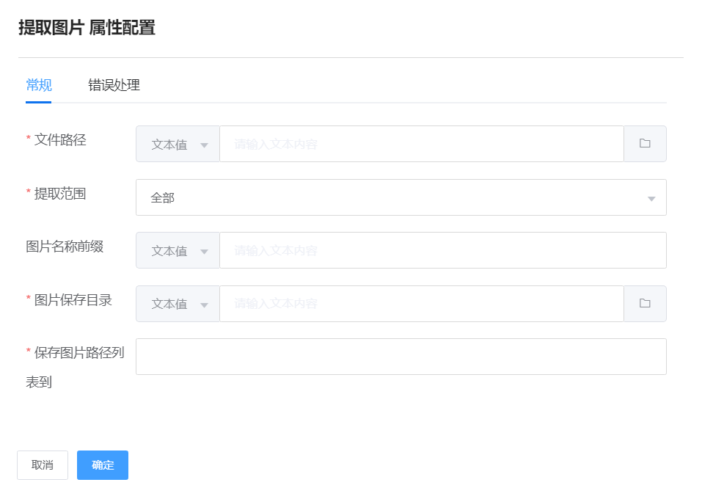Click into the 图片名称前缀 text input
The width and height of the screenshot is (702, 496).
[x=442, y=251]
